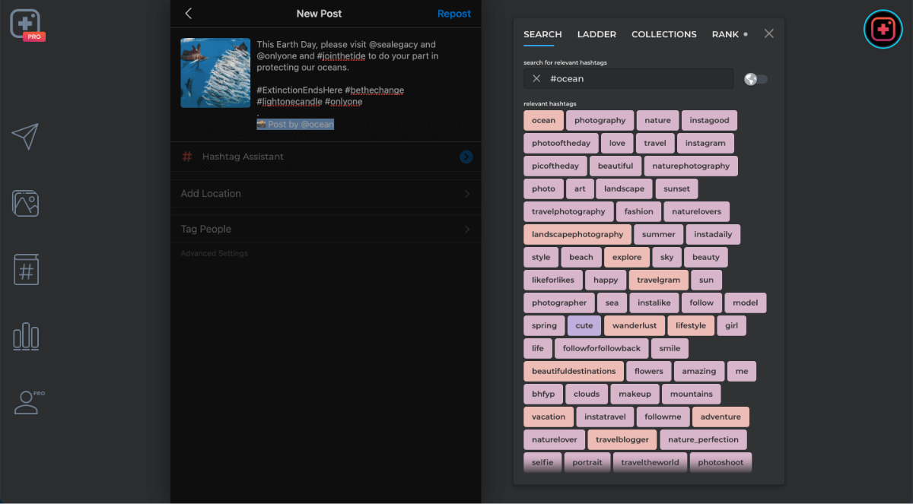Open Advanced Settings

[x=214, y=253]
